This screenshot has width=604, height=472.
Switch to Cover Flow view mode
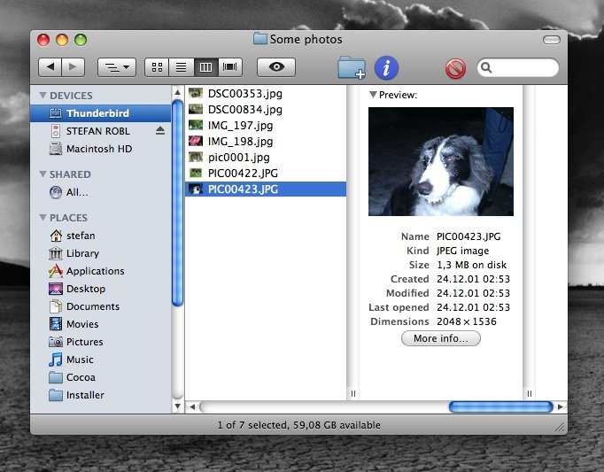point(230,67)
